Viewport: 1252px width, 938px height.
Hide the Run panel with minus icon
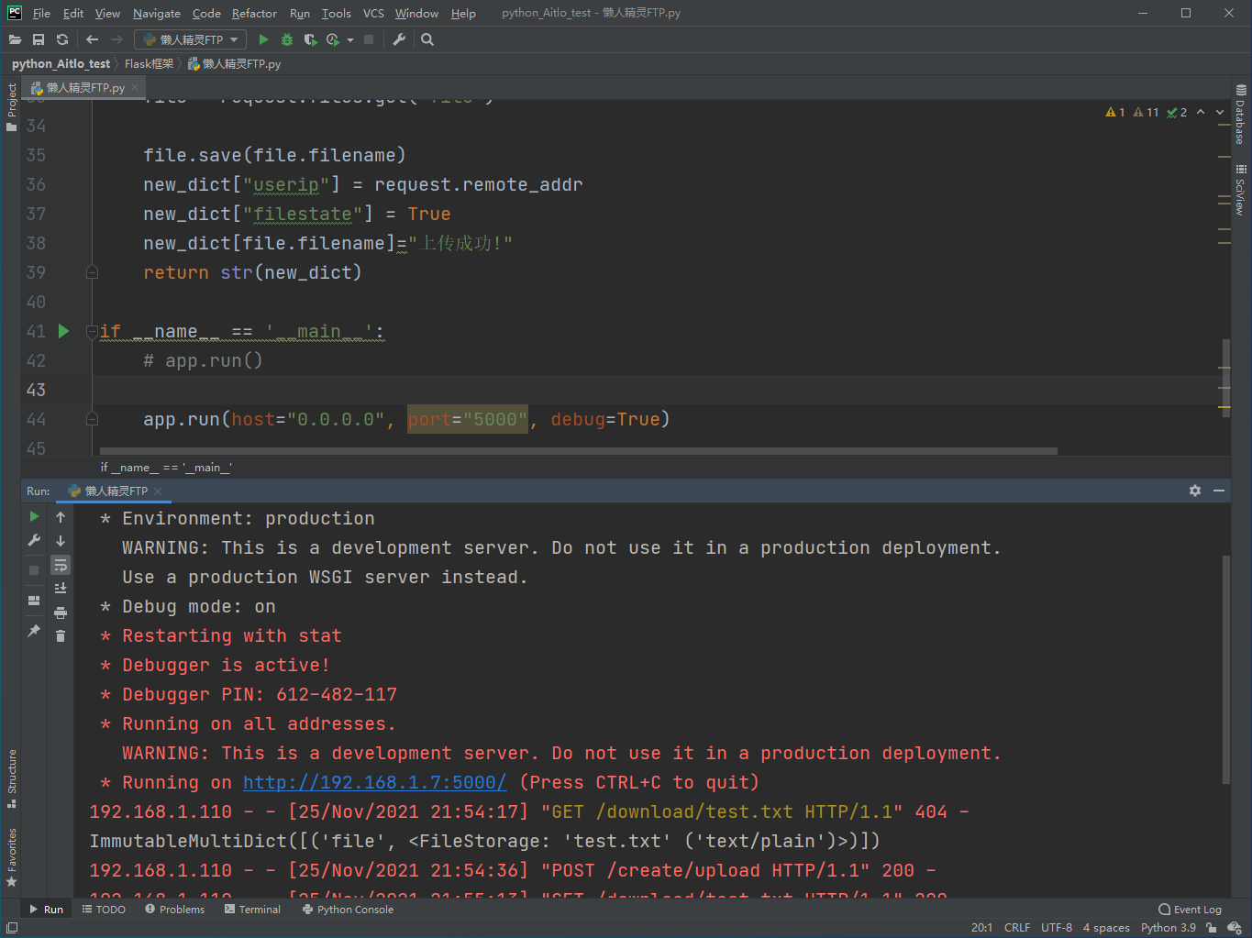tap(1219, 491)
